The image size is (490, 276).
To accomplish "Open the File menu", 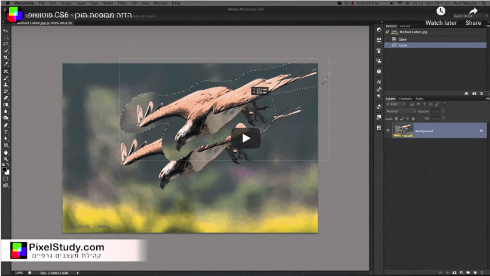I will 41,3.
